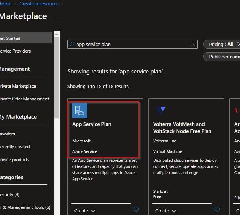The width and height of the screenshot is (240, 215).
Task: Go to Recently created in My Marketplace
Action: point(15,147)
